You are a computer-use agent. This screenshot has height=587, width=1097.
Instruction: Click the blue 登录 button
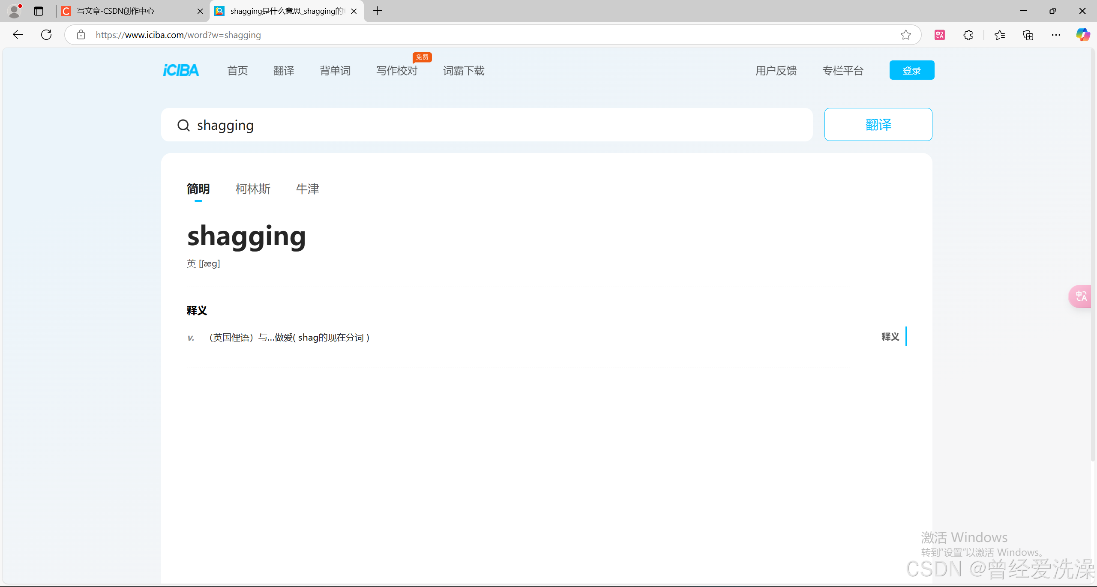pyautogui.click(x=911, y=70)
